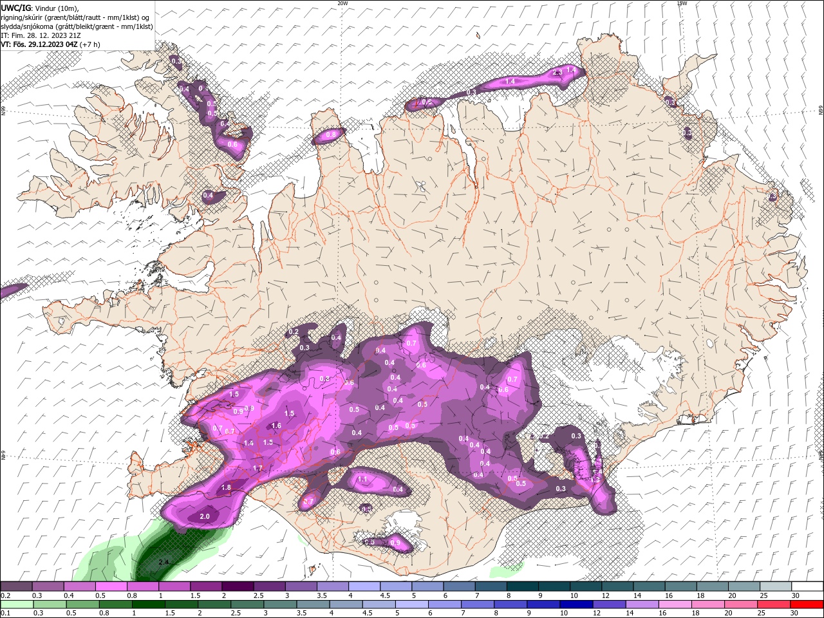Pick the bottom legend swatch between 1 and 1.5
The image size is (824, 618).
148,604
